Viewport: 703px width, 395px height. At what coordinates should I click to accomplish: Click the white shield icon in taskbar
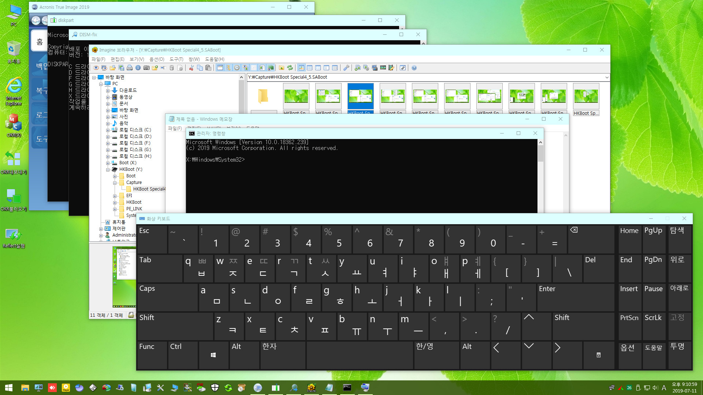(x=215, y=388)
